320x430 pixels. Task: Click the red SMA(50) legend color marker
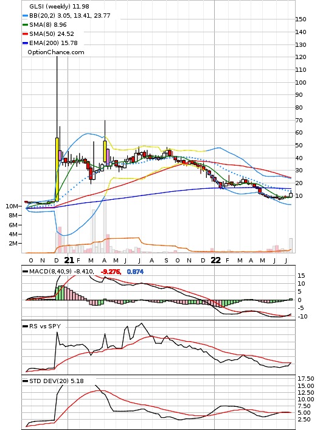pyautogui.click(x=25, y=34)
